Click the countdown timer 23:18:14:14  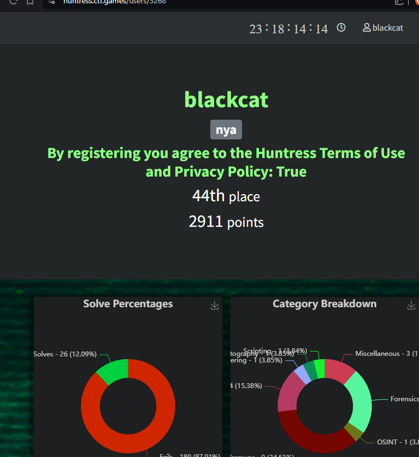[x=288, y=28]
